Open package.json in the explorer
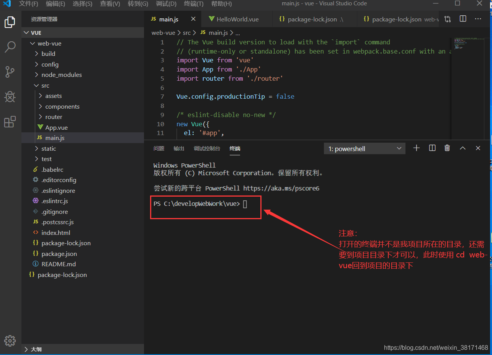Viewport: 492px width, 355px height. (83, 254)
